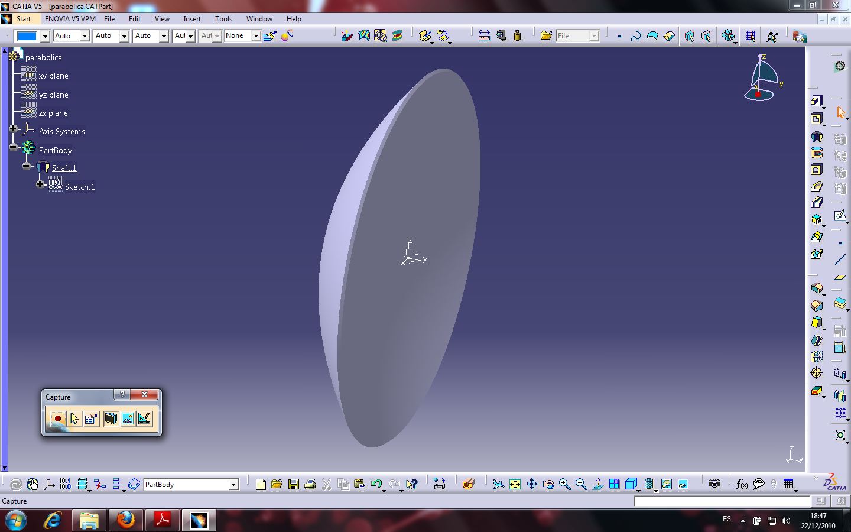Image resolution: width=851 pixels, height=532 pixels.
Task: Click the command input field at bottom
Action: (x=722, y=501)
